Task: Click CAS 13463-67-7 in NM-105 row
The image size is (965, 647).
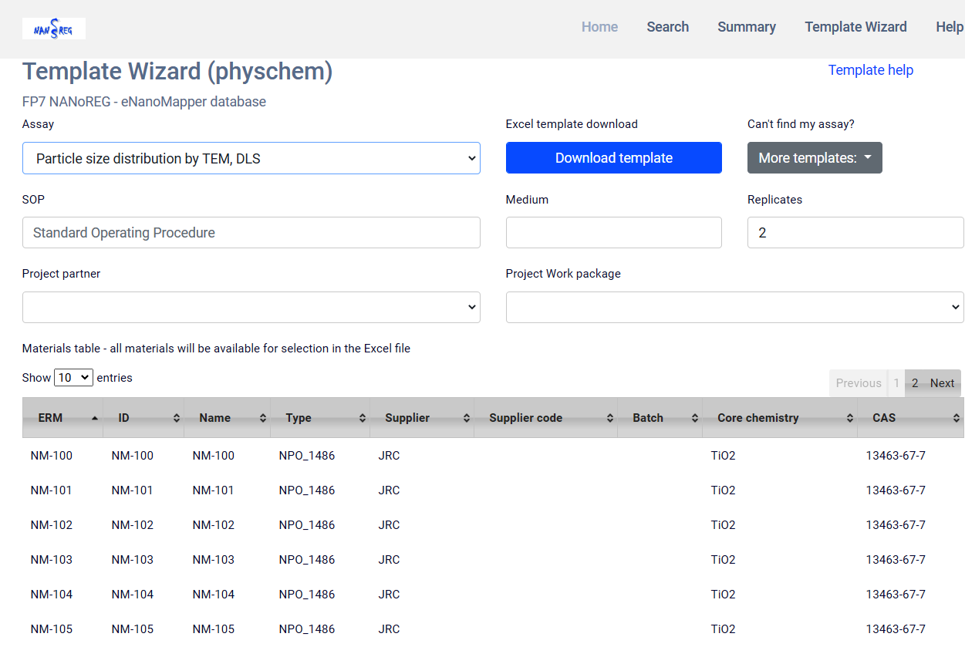Action: (x=896, y=629)
